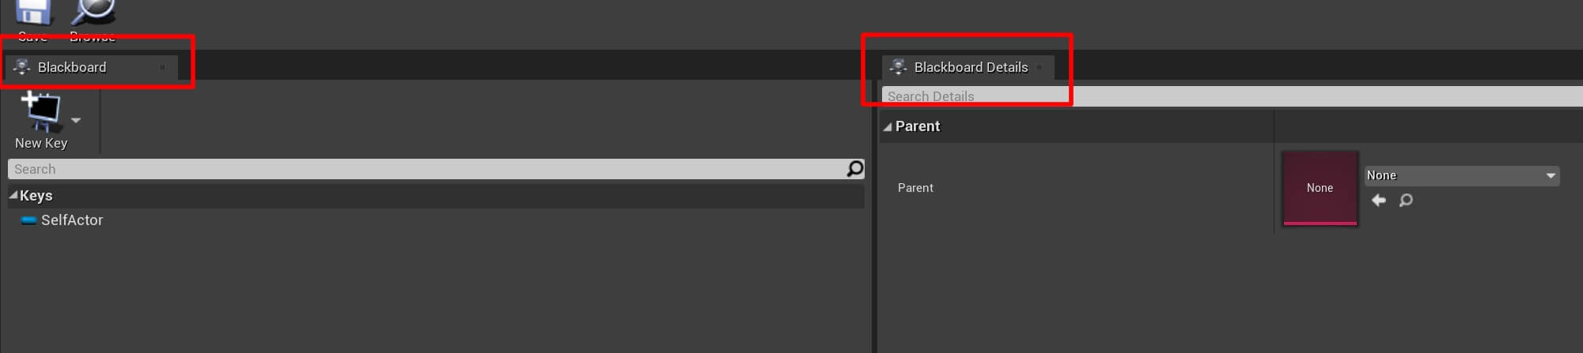Close the Blackboard Details tab
Viewport: 1583px width, 353px height.
click(x=1040, y=67)
